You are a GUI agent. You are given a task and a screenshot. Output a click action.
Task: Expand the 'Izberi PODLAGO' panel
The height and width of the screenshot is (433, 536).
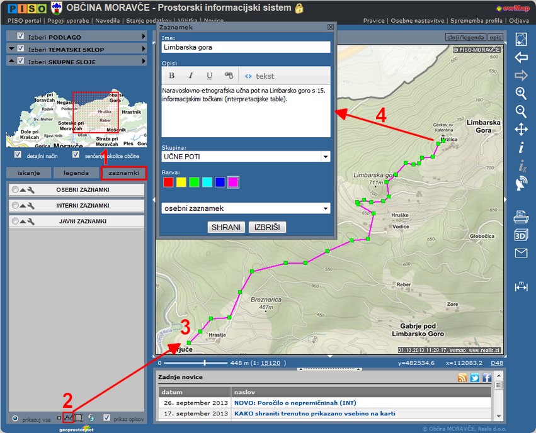(76, 37)
